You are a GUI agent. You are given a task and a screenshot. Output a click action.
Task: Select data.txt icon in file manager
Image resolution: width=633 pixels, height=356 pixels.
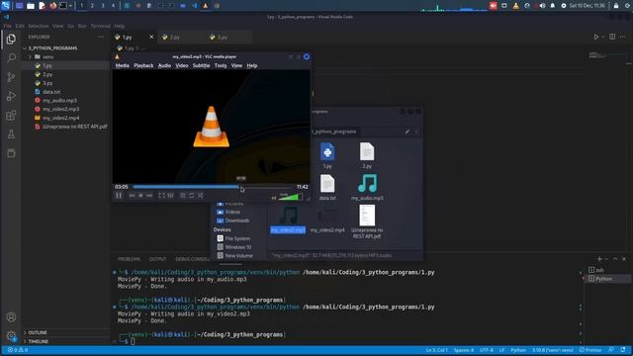point(327,187)
